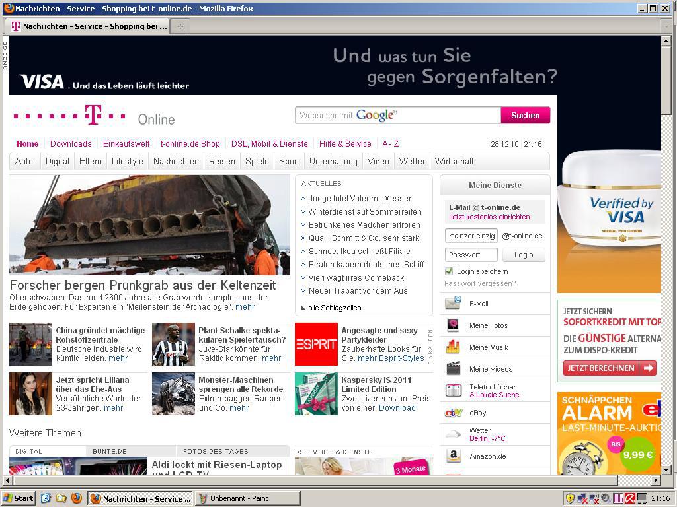Open the Keltenzeit grave excavation photo
Image resolution: width=677 pixels, height=507 pixels.
149,224
